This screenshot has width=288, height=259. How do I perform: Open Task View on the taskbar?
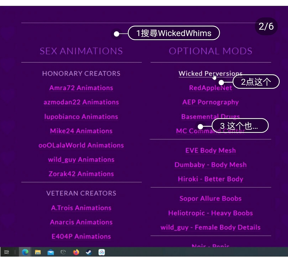tap(7, 252)
